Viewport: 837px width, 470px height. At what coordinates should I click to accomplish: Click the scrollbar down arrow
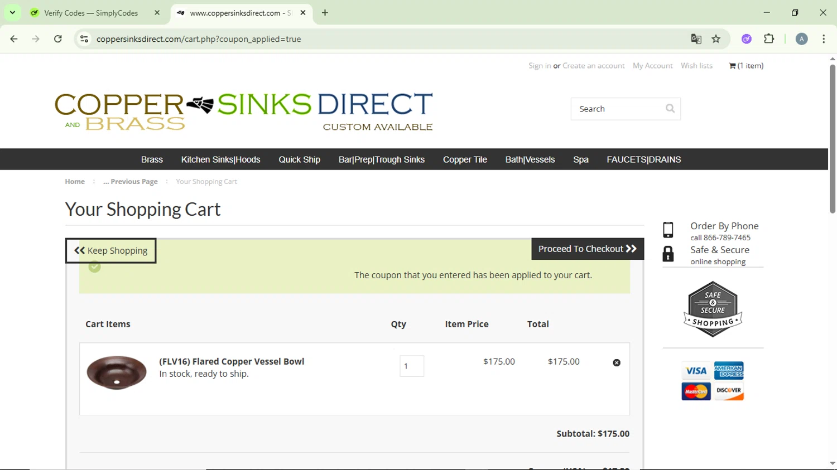(832, 464)
